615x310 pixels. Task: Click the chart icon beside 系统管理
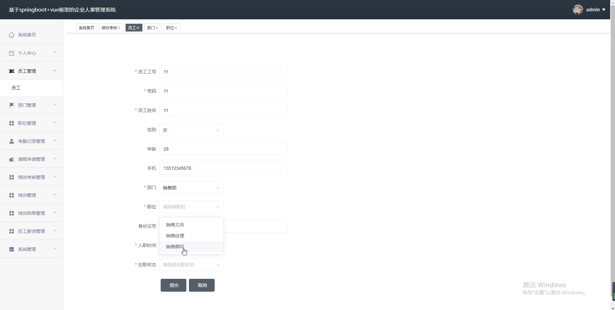(12, 249)
